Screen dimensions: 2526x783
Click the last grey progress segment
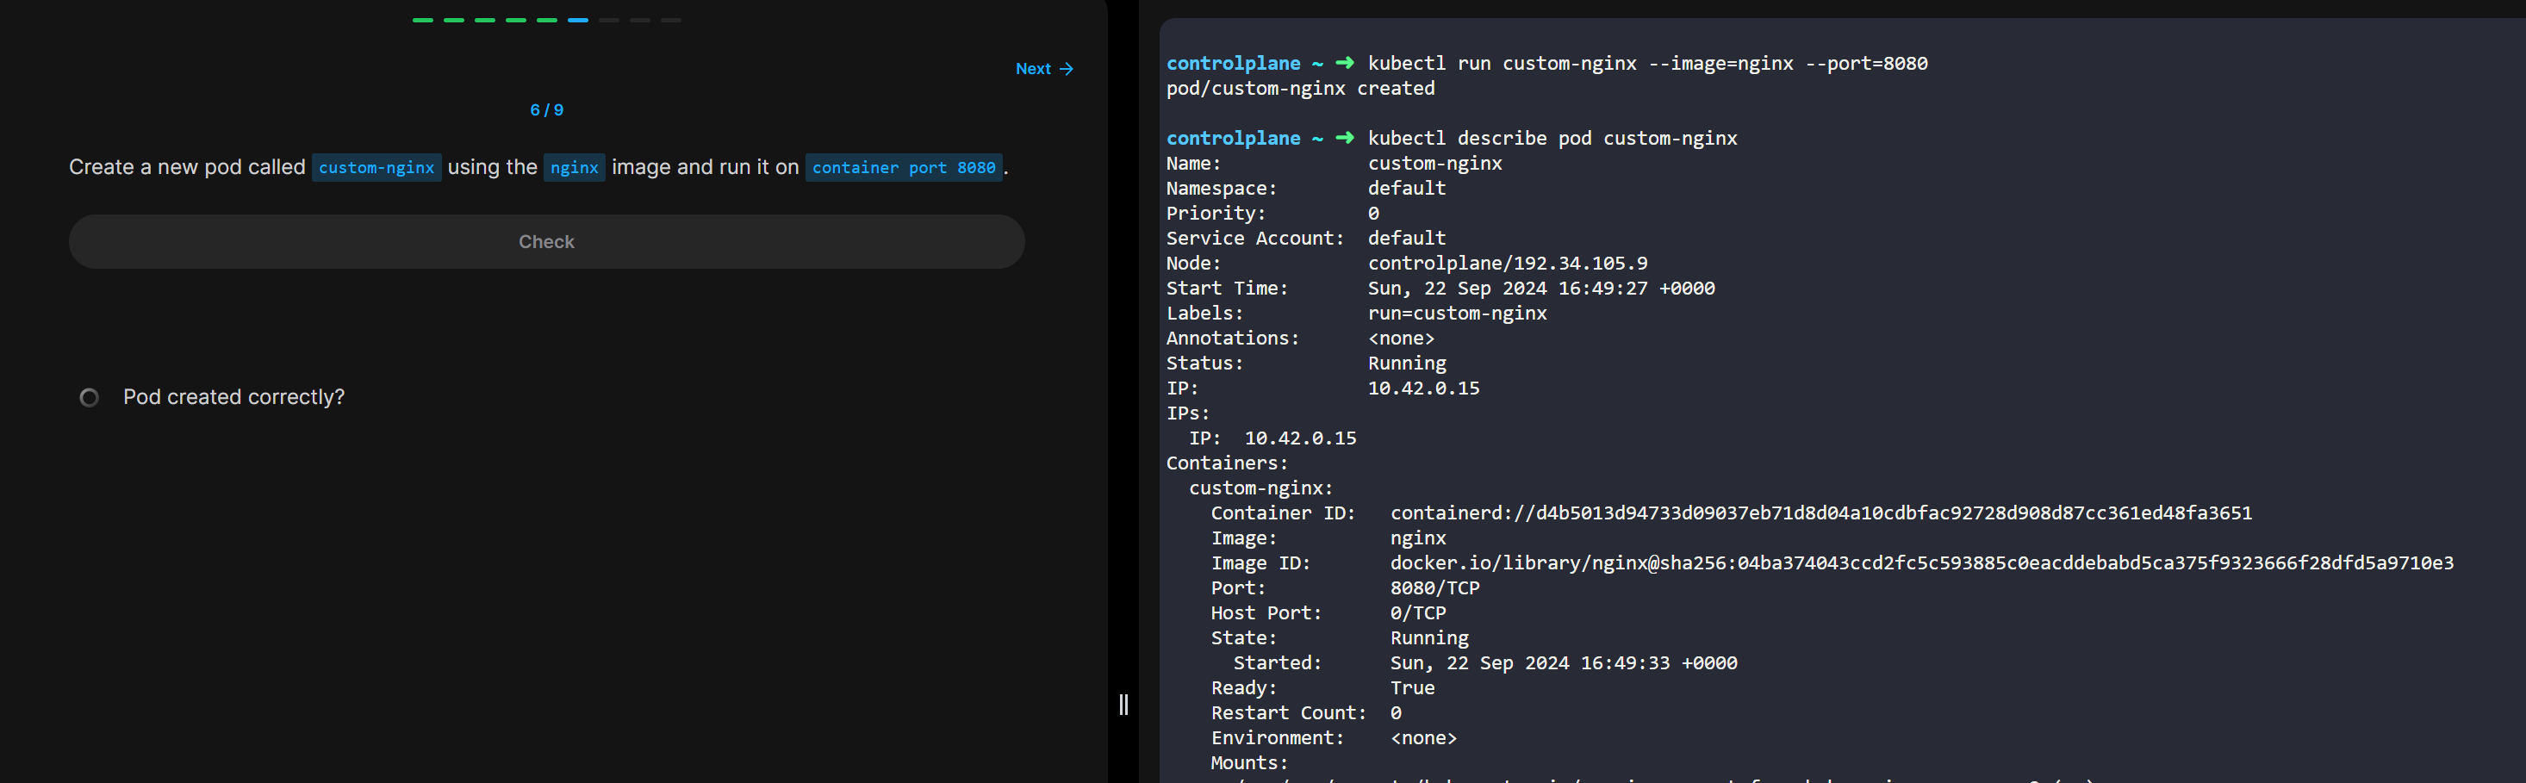click(x=671, y=20)
